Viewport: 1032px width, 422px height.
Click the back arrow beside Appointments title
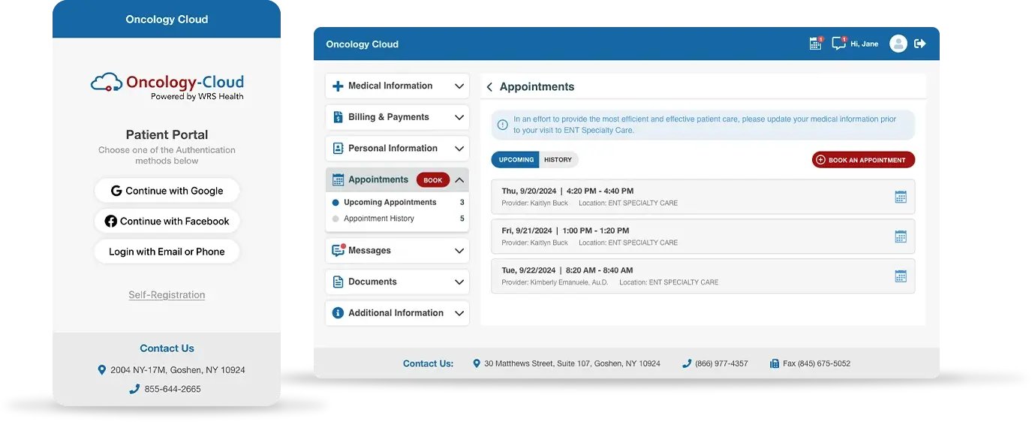click(x=489, y=87)
